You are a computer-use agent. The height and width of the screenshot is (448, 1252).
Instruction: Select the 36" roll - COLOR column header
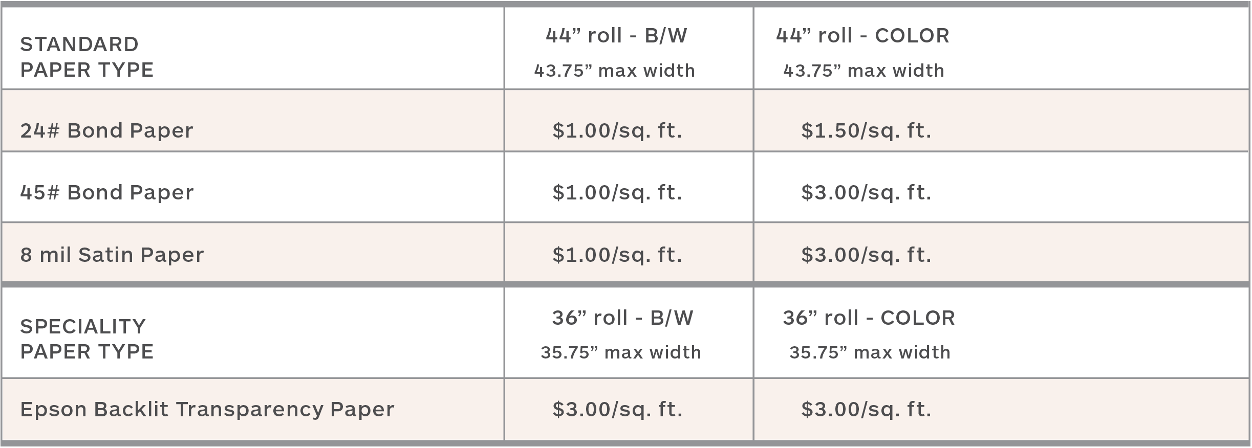[x=869, y=318]
